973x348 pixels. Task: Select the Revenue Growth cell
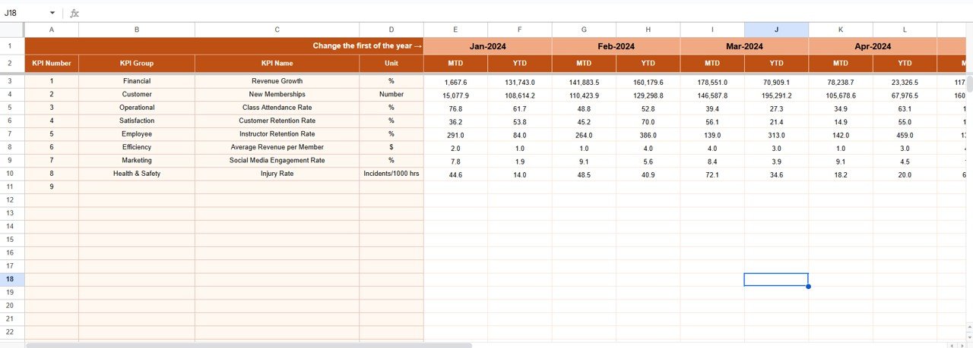[x=277, y=81]
